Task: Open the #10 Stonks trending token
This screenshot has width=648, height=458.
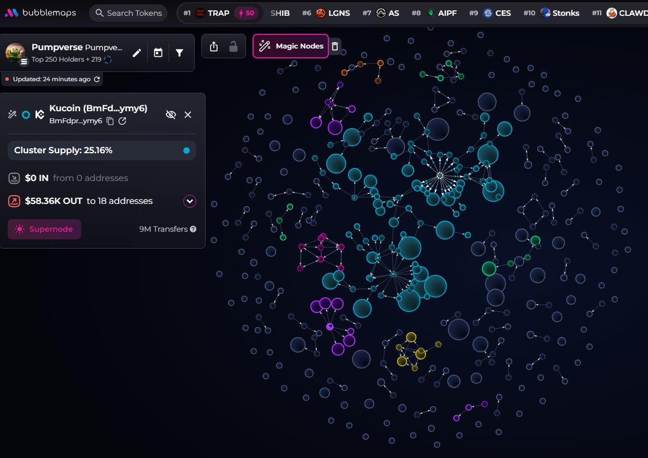Action: pyautogui.click(x=551, y=13)
